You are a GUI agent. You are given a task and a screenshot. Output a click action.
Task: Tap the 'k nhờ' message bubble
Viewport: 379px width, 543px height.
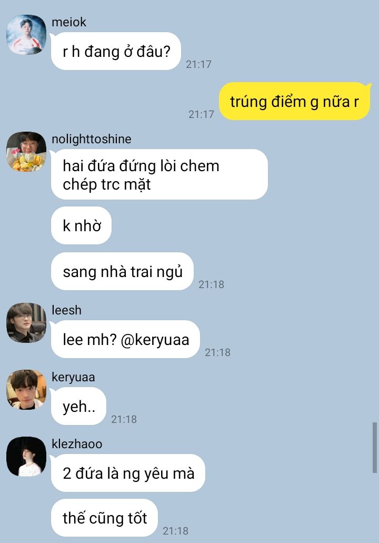(x=82, y=226)
